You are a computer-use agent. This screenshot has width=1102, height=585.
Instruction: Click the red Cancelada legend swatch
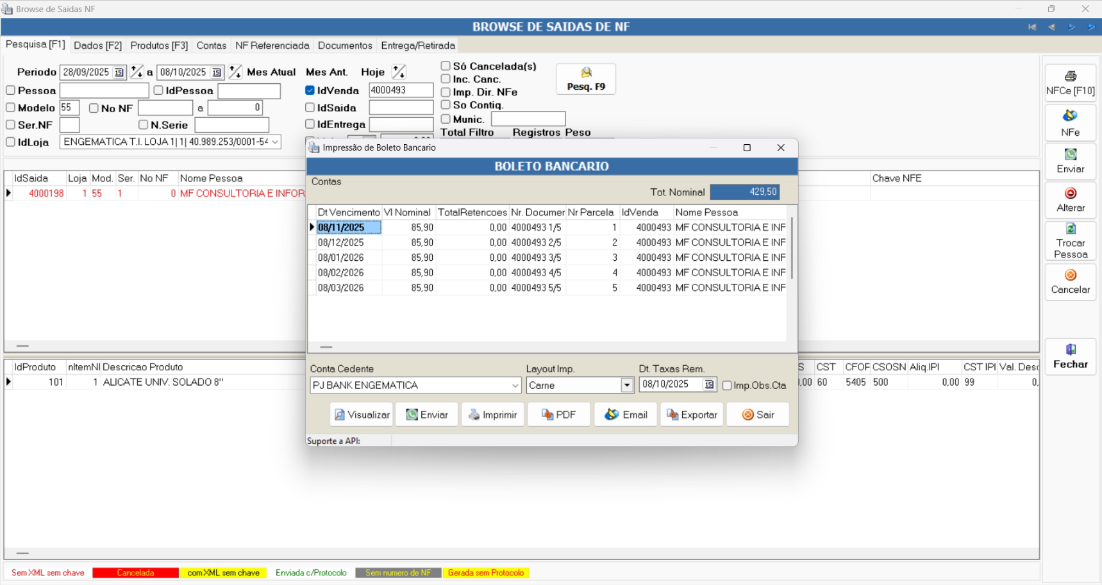135,573
